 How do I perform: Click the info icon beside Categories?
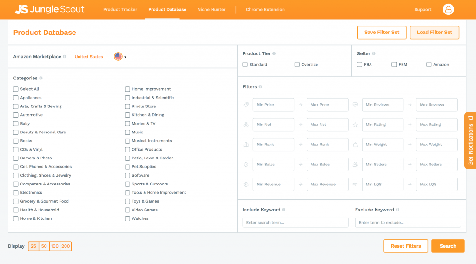coord(41,79)
